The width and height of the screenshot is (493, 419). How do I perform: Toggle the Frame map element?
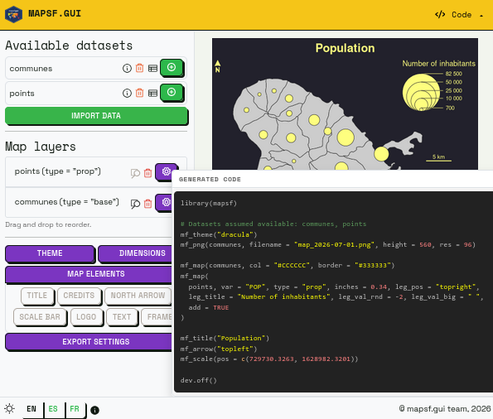pyautogui.click(x=157, y=317)
